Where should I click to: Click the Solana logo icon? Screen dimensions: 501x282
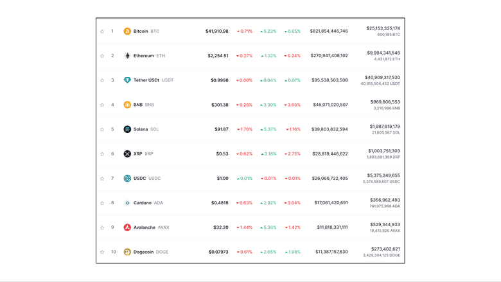[x=127, y=129]
